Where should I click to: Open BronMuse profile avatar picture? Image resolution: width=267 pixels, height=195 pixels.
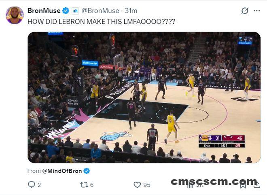pos(15,15)
